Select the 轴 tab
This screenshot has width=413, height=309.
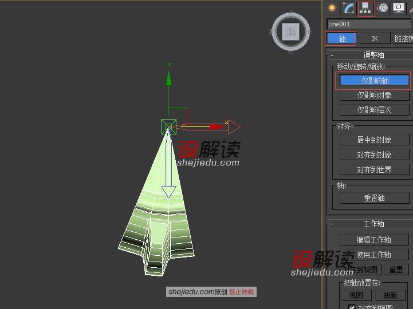[x=342, y=38]
